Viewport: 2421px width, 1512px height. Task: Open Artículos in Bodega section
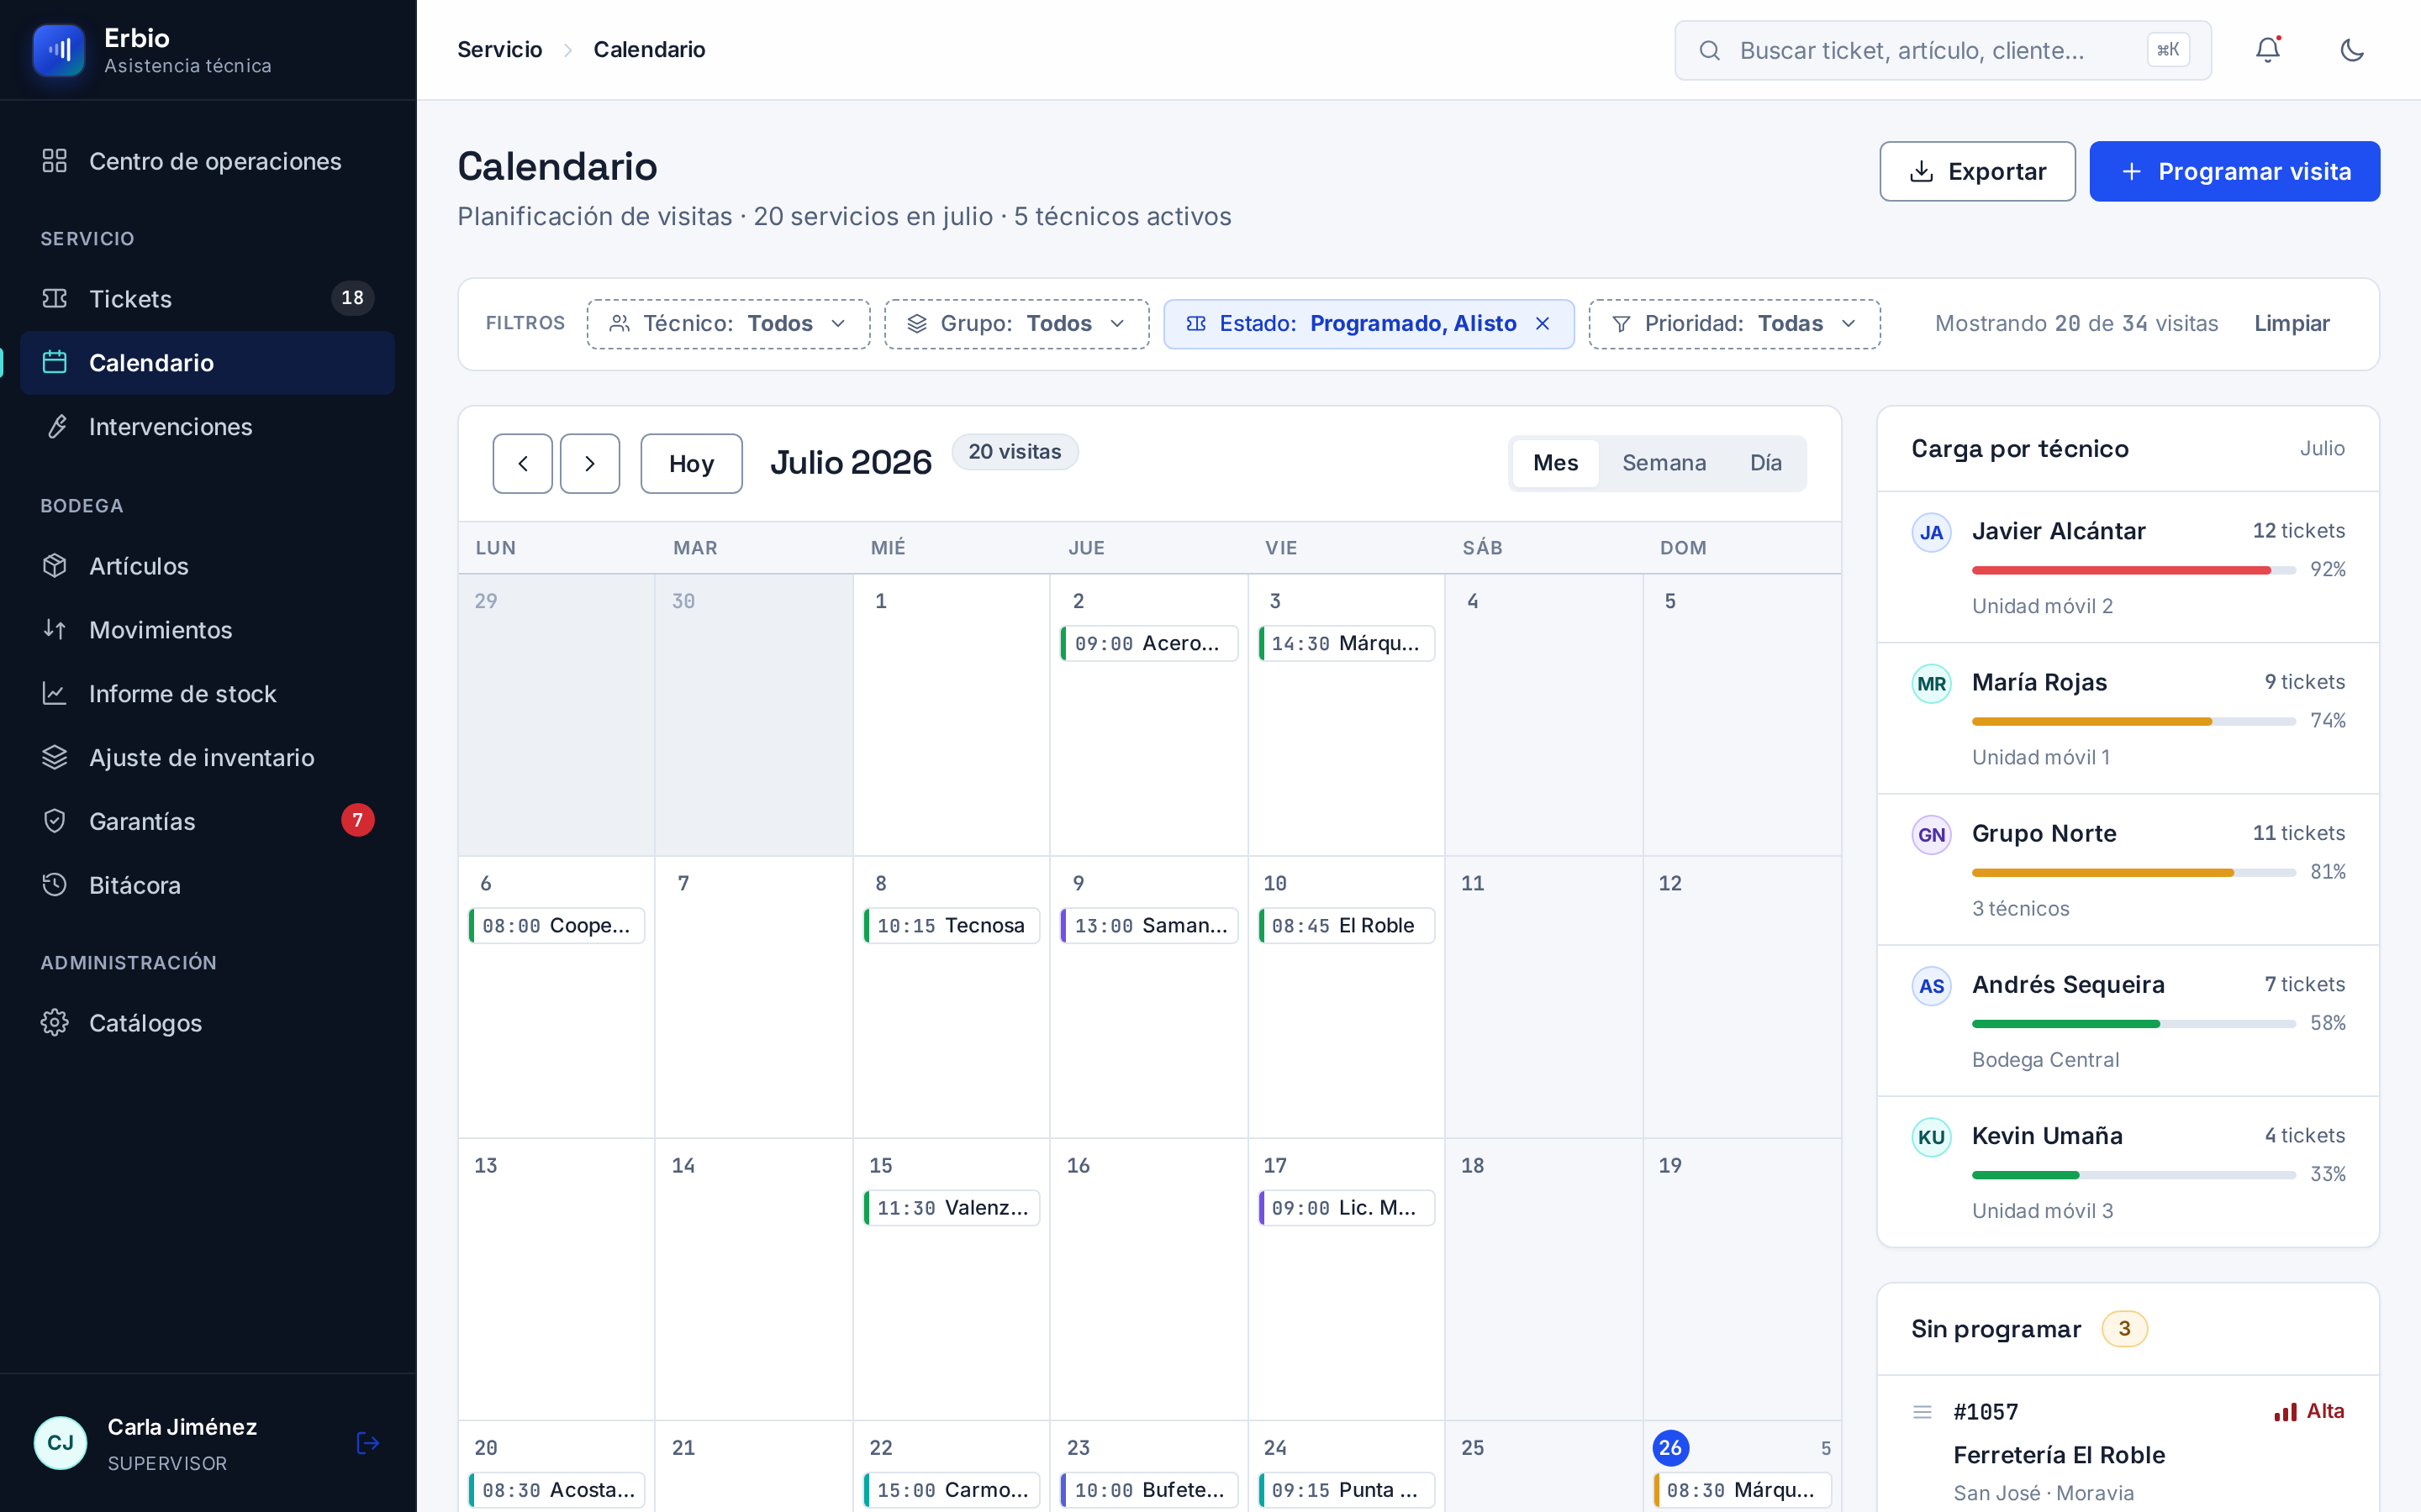tap(207, 566)
